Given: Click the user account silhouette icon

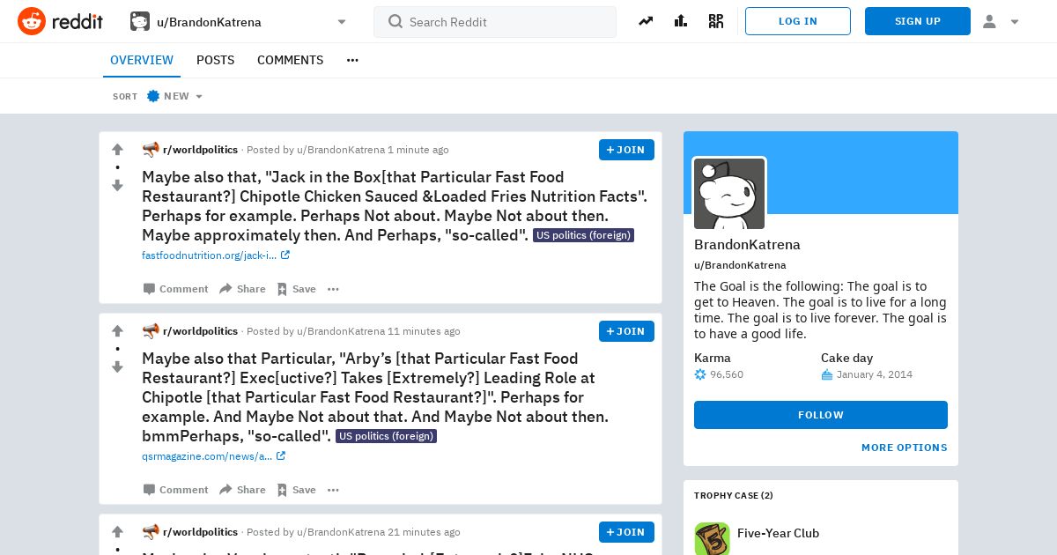Looking at the screenshot, I should pos(989,21).
